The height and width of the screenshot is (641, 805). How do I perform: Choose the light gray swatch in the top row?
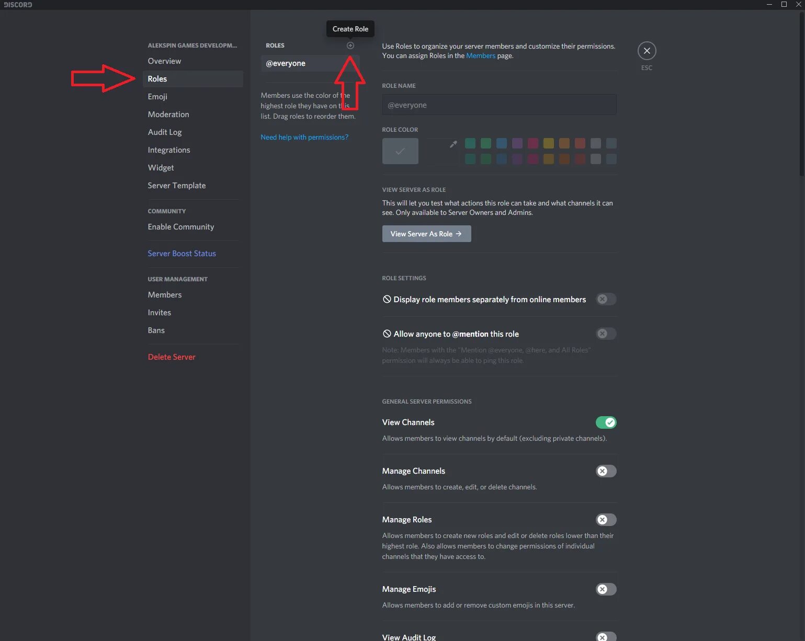[x=596, y=143]
